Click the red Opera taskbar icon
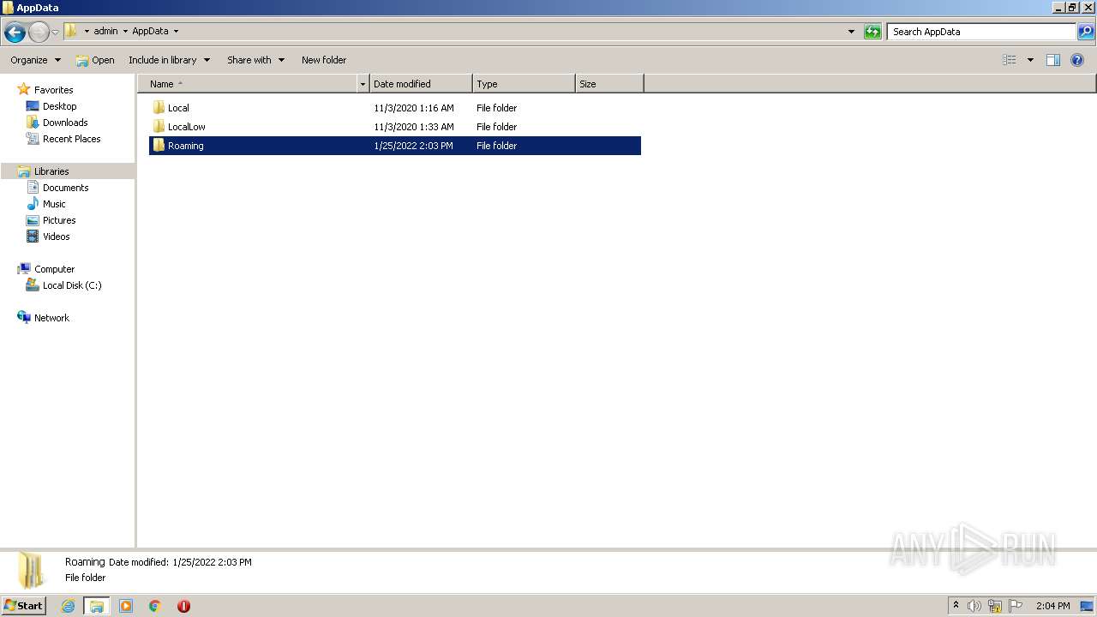Viewport: 1097px width, 617px height. coord(183,606)
